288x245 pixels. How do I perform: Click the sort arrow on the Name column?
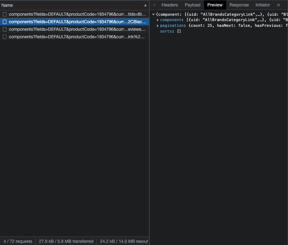pyautogui.click(x=145, y=5)
